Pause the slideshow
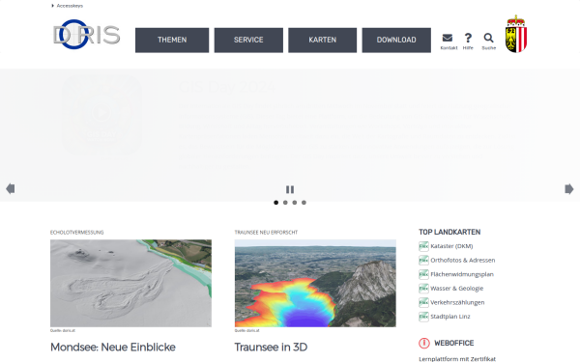The height and width of the screenshot is (362, 580). click(290, 189)
